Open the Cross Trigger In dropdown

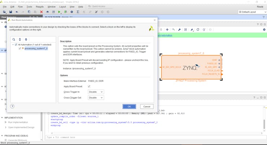(x=96, y=92)
